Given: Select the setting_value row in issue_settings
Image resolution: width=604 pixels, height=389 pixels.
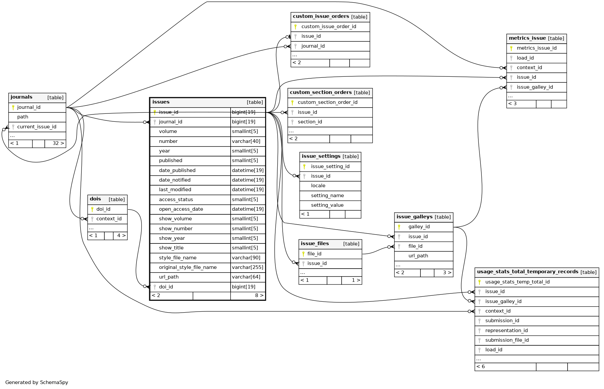Looking at the screenshot, I should pyautogui.click(x=327, y=205).
